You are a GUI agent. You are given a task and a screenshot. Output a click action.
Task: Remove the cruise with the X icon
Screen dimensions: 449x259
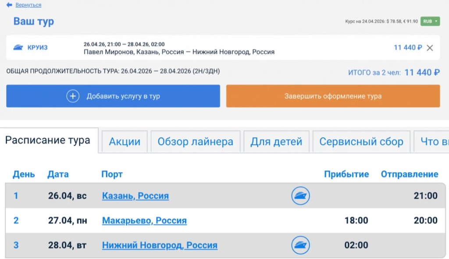click(430, 48)
